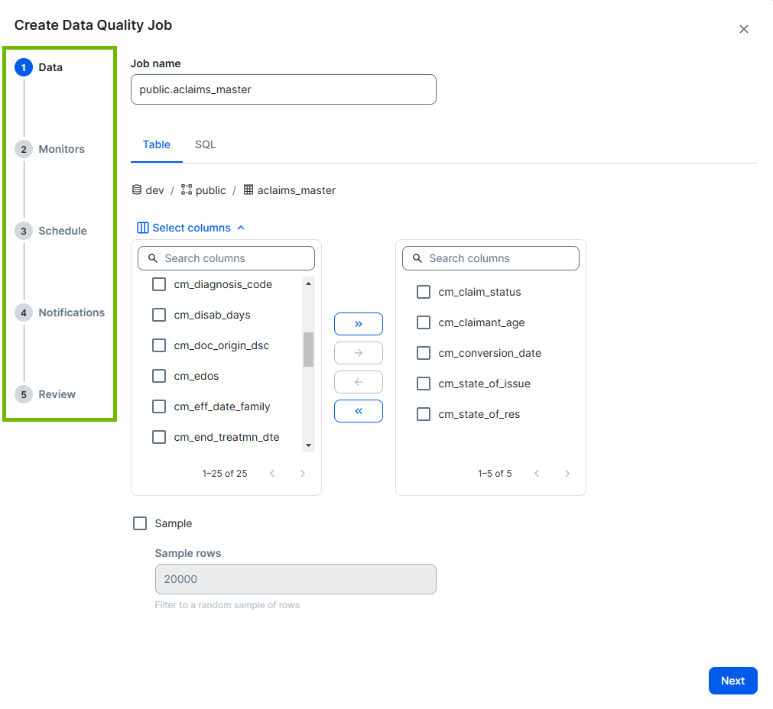Enable the Sample option

tap(140, 523)
